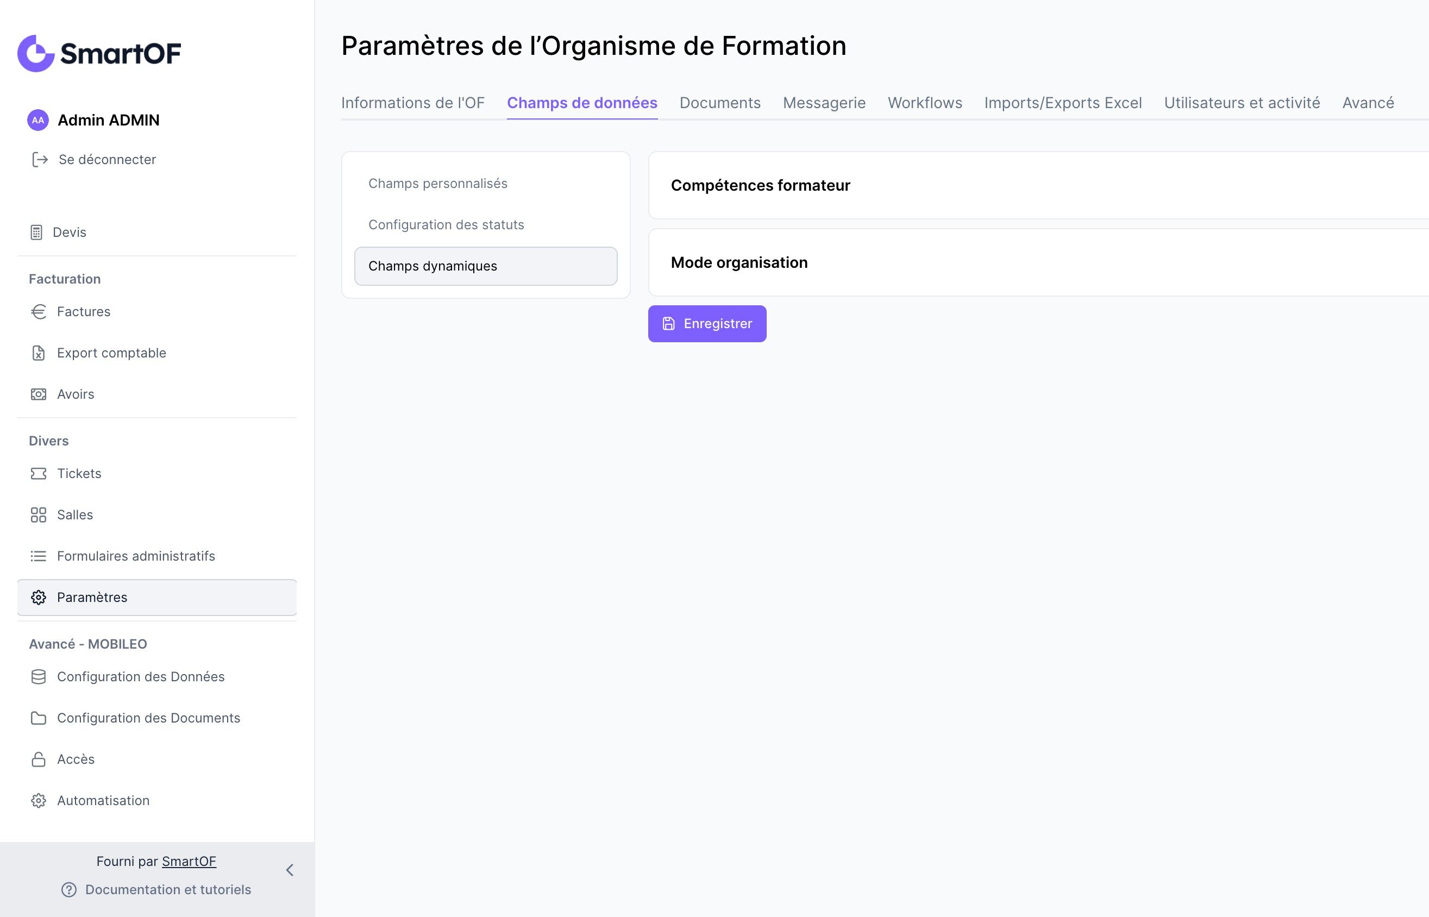The image size is (1429, 917).
Task: Follow the SmartOF footer link
Action: [189, 861]
